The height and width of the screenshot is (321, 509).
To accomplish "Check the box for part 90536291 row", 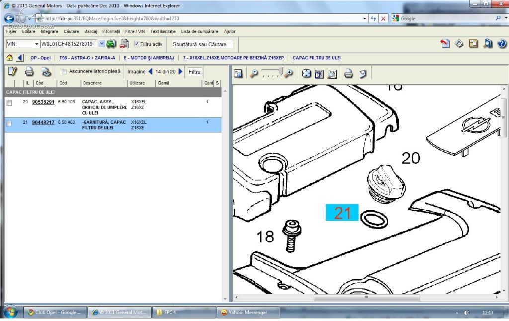I will pos(9,103).
